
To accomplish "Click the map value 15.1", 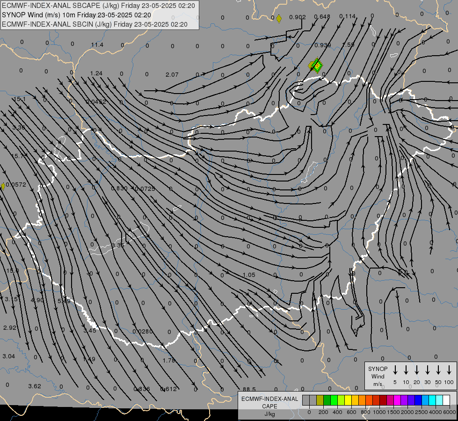I will click(20, 99).
